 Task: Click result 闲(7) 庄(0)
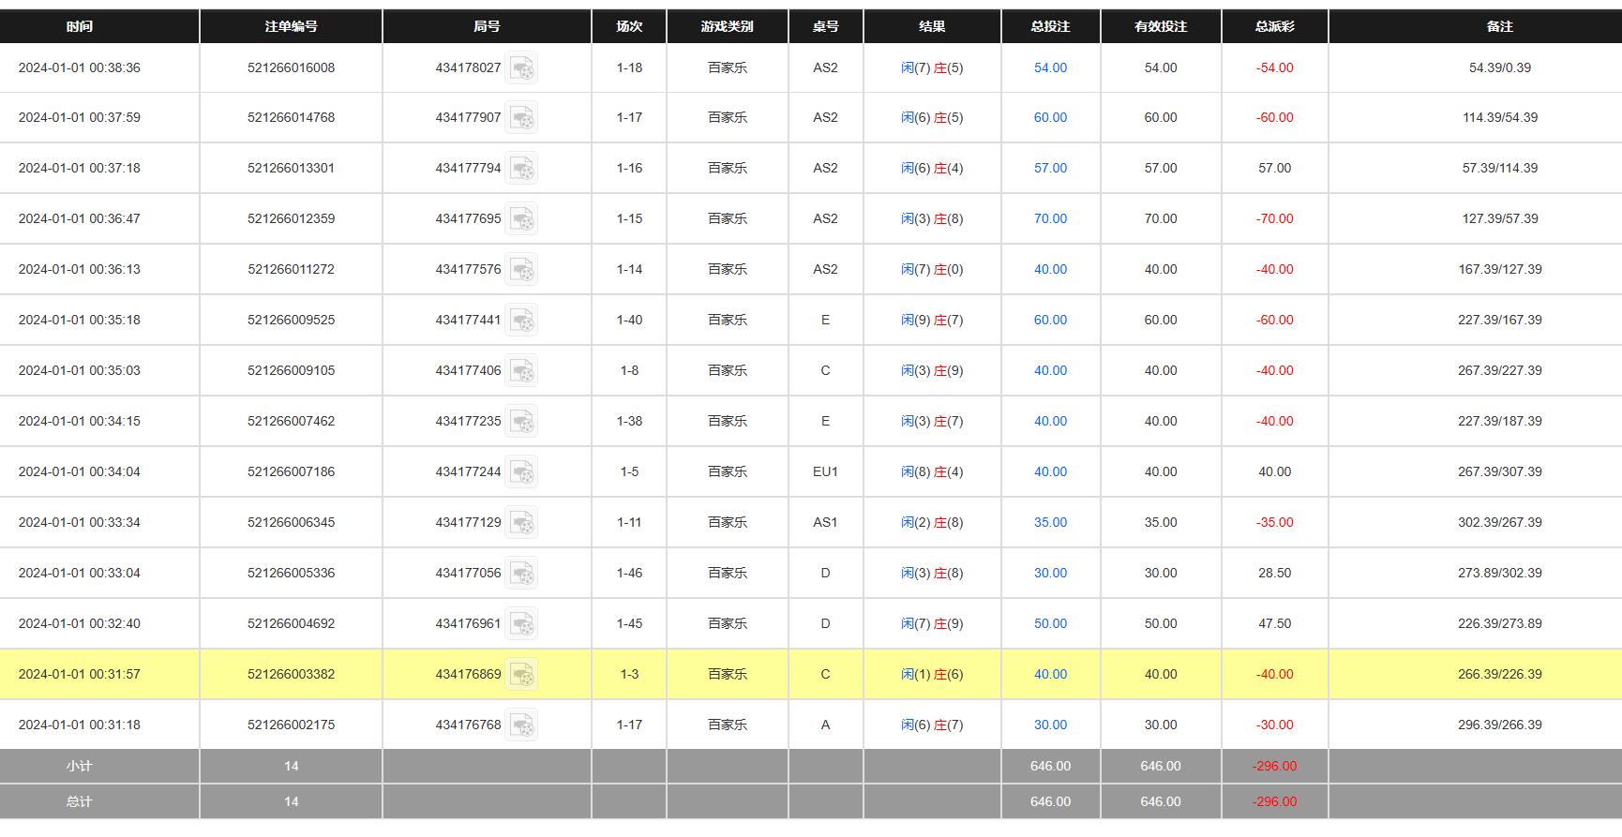coord(932,269)
